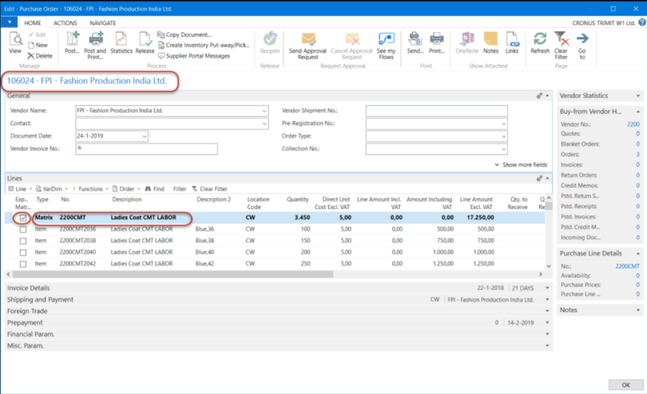This screenshot has height=394, width=647.
Task: Open the Orders count 3 link
Action: pyautogui.click(x=638, y=154)
